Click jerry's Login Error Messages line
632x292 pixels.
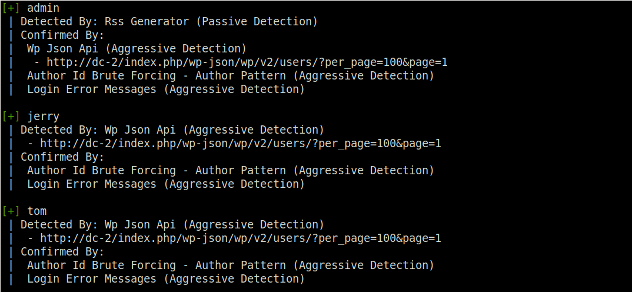[x=166, y=184]
